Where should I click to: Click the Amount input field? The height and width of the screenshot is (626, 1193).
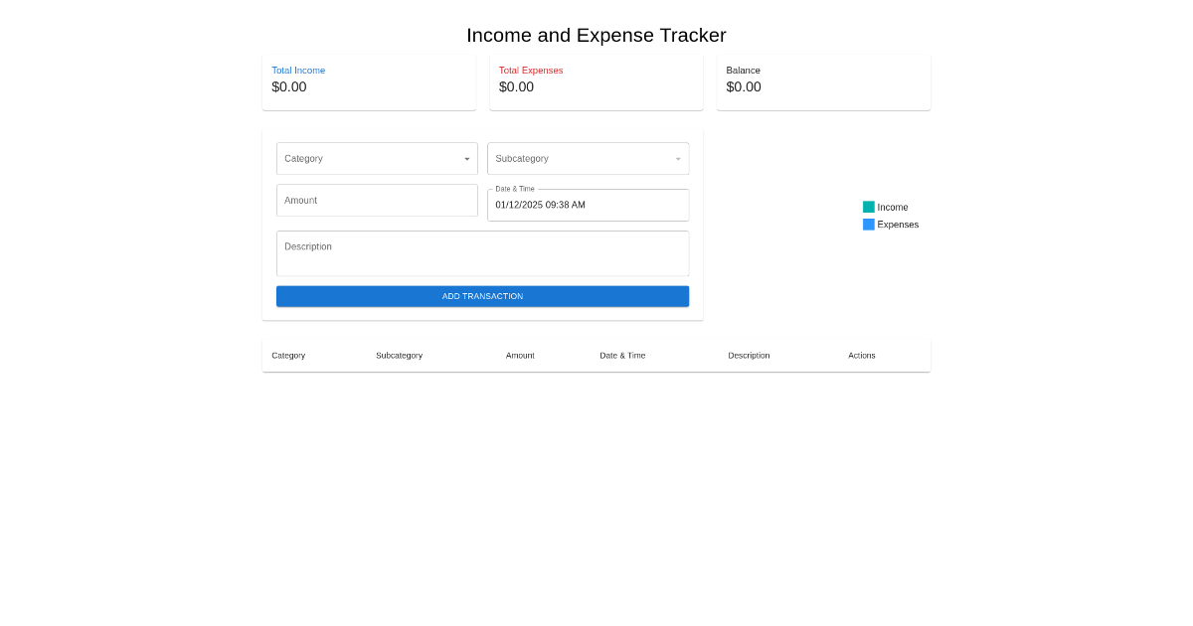[x=377, y=200]
